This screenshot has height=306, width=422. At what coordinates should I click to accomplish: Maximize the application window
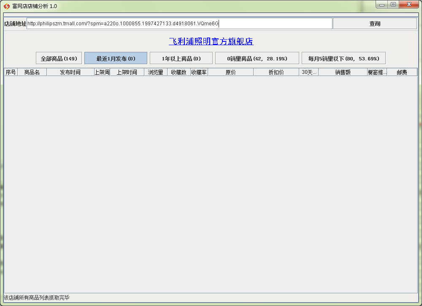point(393,5)
